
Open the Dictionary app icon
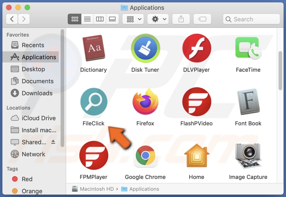point(93,48)
